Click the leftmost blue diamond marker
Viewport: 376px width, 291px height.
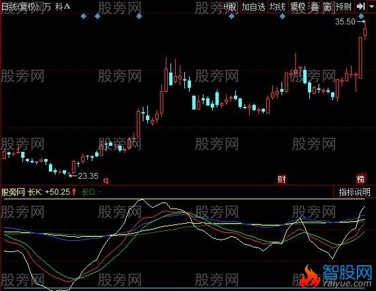pyautogui.click(x=83, y=16)
